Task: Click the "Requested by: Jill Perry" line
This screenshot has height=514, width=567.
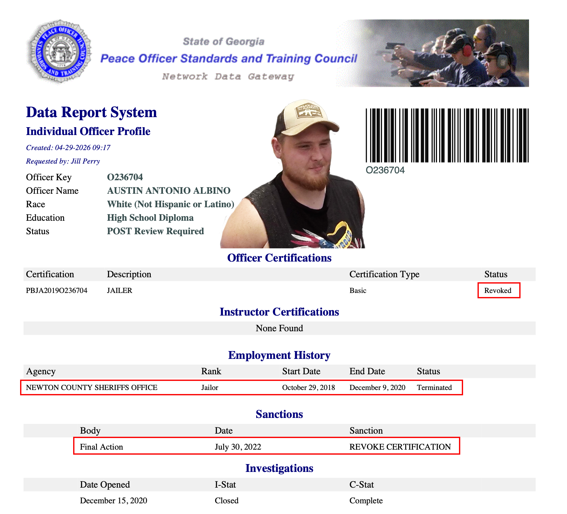Action: [x=63, y=161]
